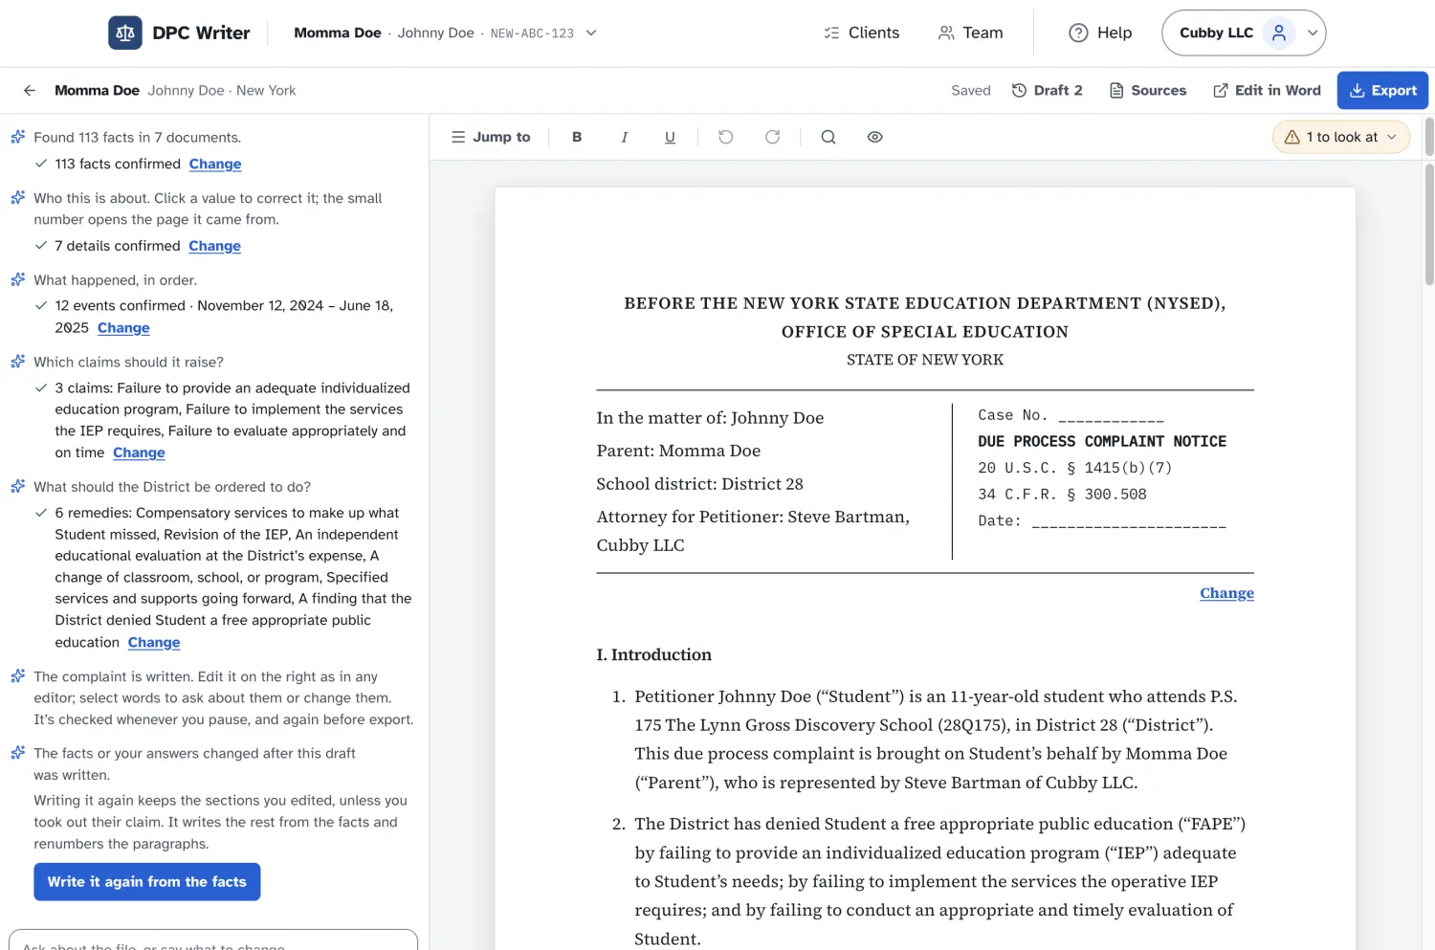The height and width of the screenshot is (950, 1435).
Task: Open the Team page
Action: point(970,33)
